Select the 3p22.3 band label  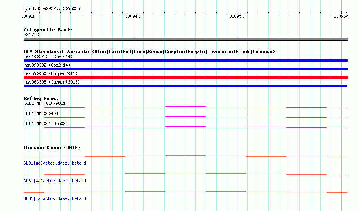click(x=31, y=35)
